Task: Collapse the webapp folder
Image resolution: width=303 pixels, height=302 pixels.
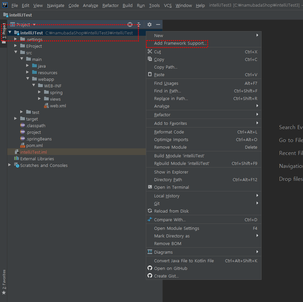Action: coord(28,78)
